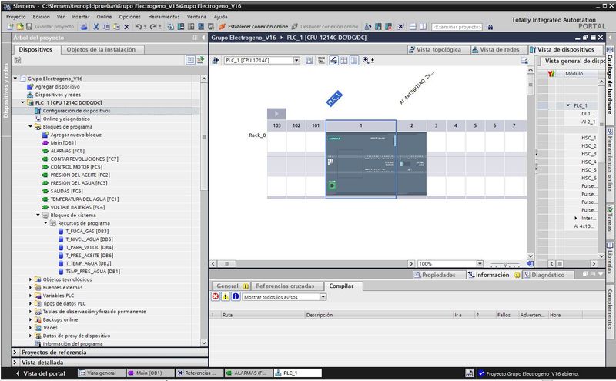
Task: Collapse the Árbol del proyecto panel arrow
Action: (x=203, y=38)
